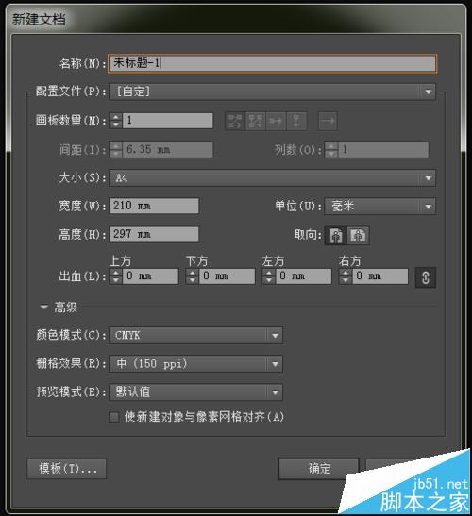Increase artboard count with up stepper arrow
This screenshot has width=472, height=516.
click(x=115, y=117)
